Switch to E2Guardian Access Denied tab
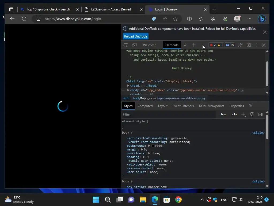This screenshot has height=206, width=274. [111, 9]
